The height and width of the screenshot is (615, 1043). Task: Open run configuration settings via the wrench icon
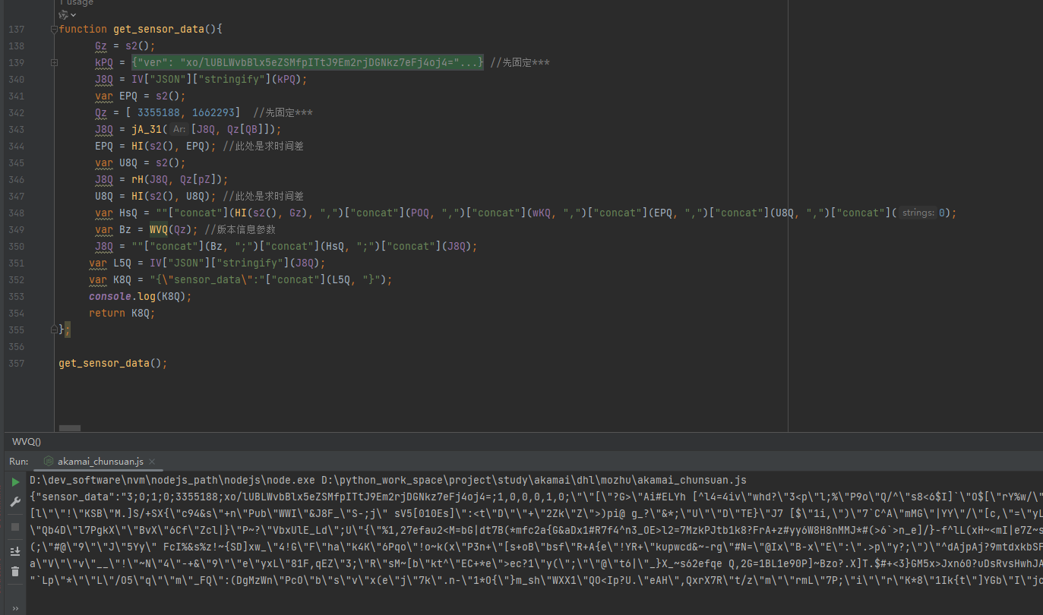(x=15, y=503)
